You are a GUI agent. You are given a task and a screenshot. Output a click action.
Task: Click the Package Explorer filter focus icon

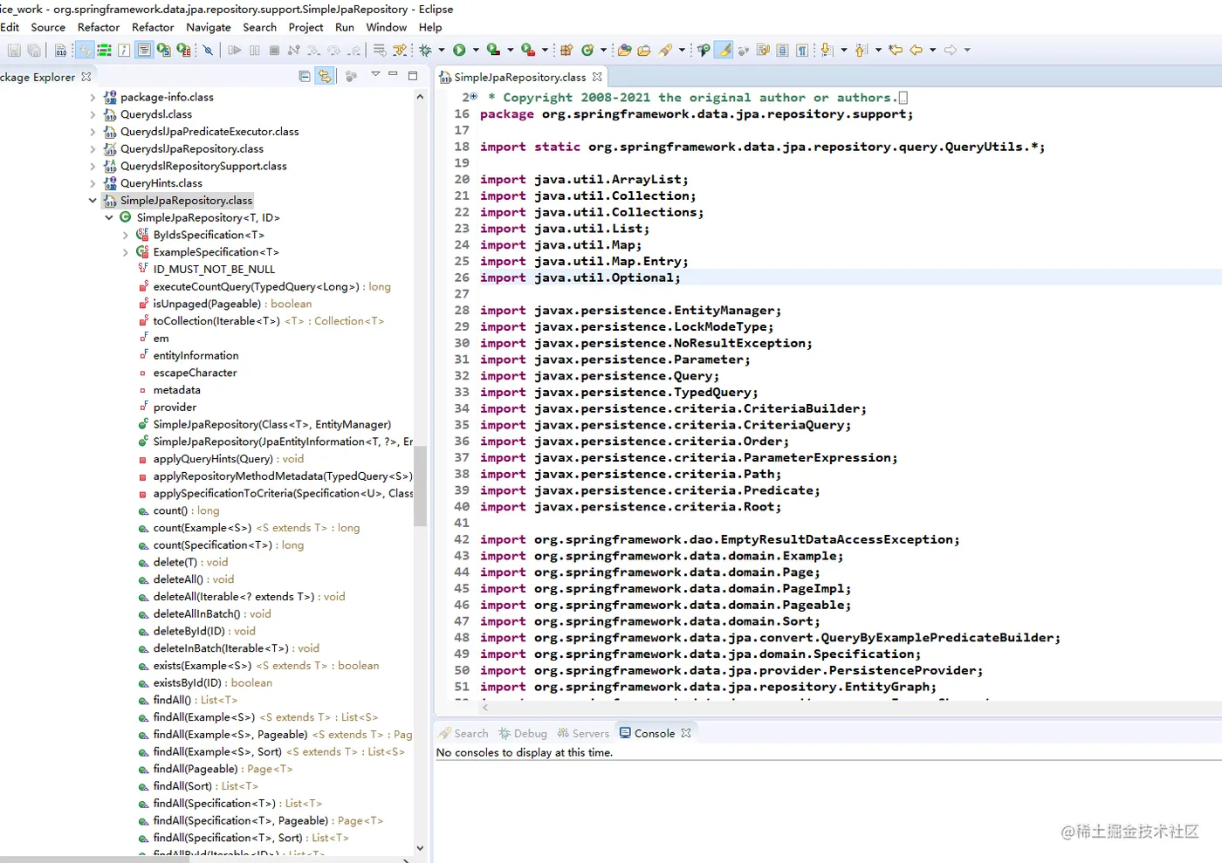(351, 76)
